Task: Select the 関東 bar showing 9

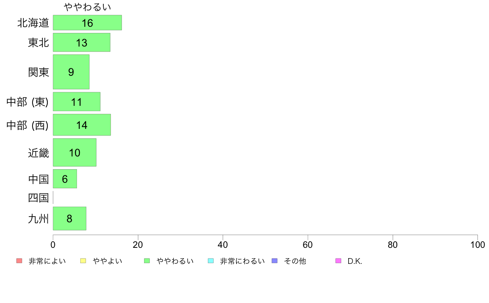Action: point(71,72)
